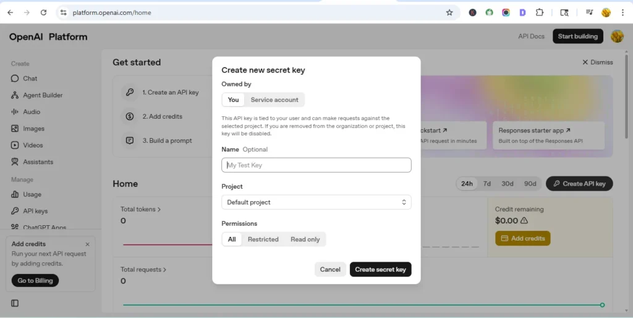Bookmark this page with star icon
The image size is (633, 318).
coord(449,12)
